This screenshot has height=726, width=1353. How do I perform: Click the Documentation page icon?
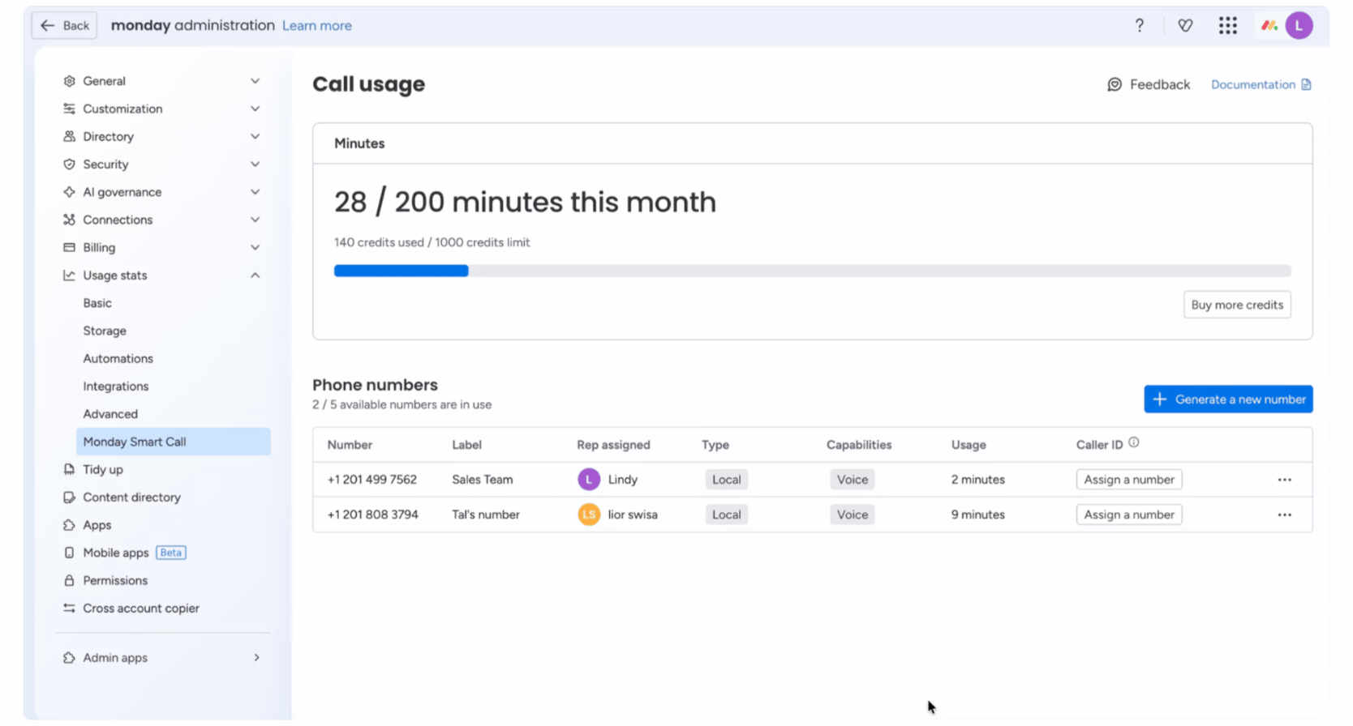(x=1306, y=84)
